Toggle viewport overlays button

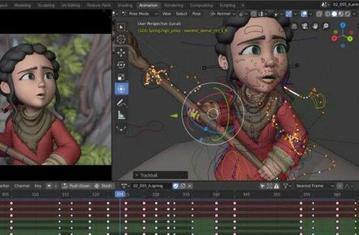click(x=304, y=14)
